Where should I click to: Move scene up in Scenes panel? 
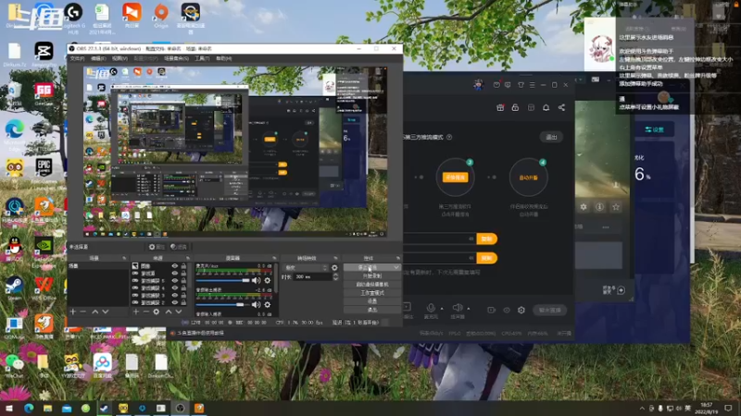[95, 312]
